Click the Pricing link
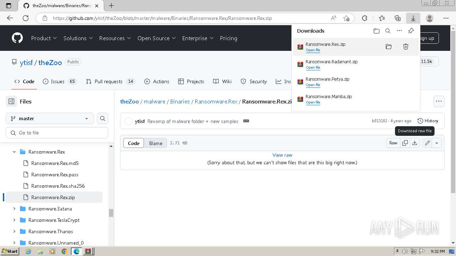 tap(228, 38)
